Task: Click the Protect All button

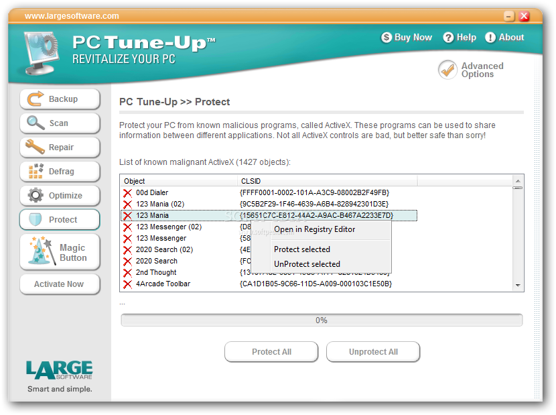Action: click(x=271, y=352)
